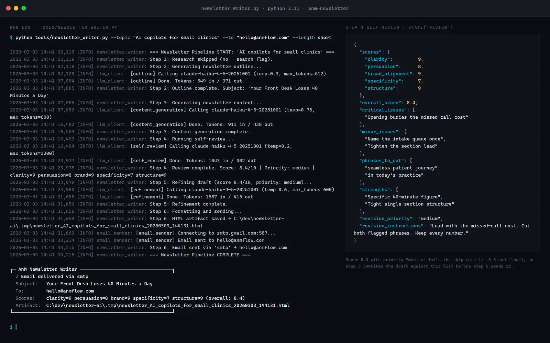Click the "Email delivered via smtp" confirmation line

(52, 276)
